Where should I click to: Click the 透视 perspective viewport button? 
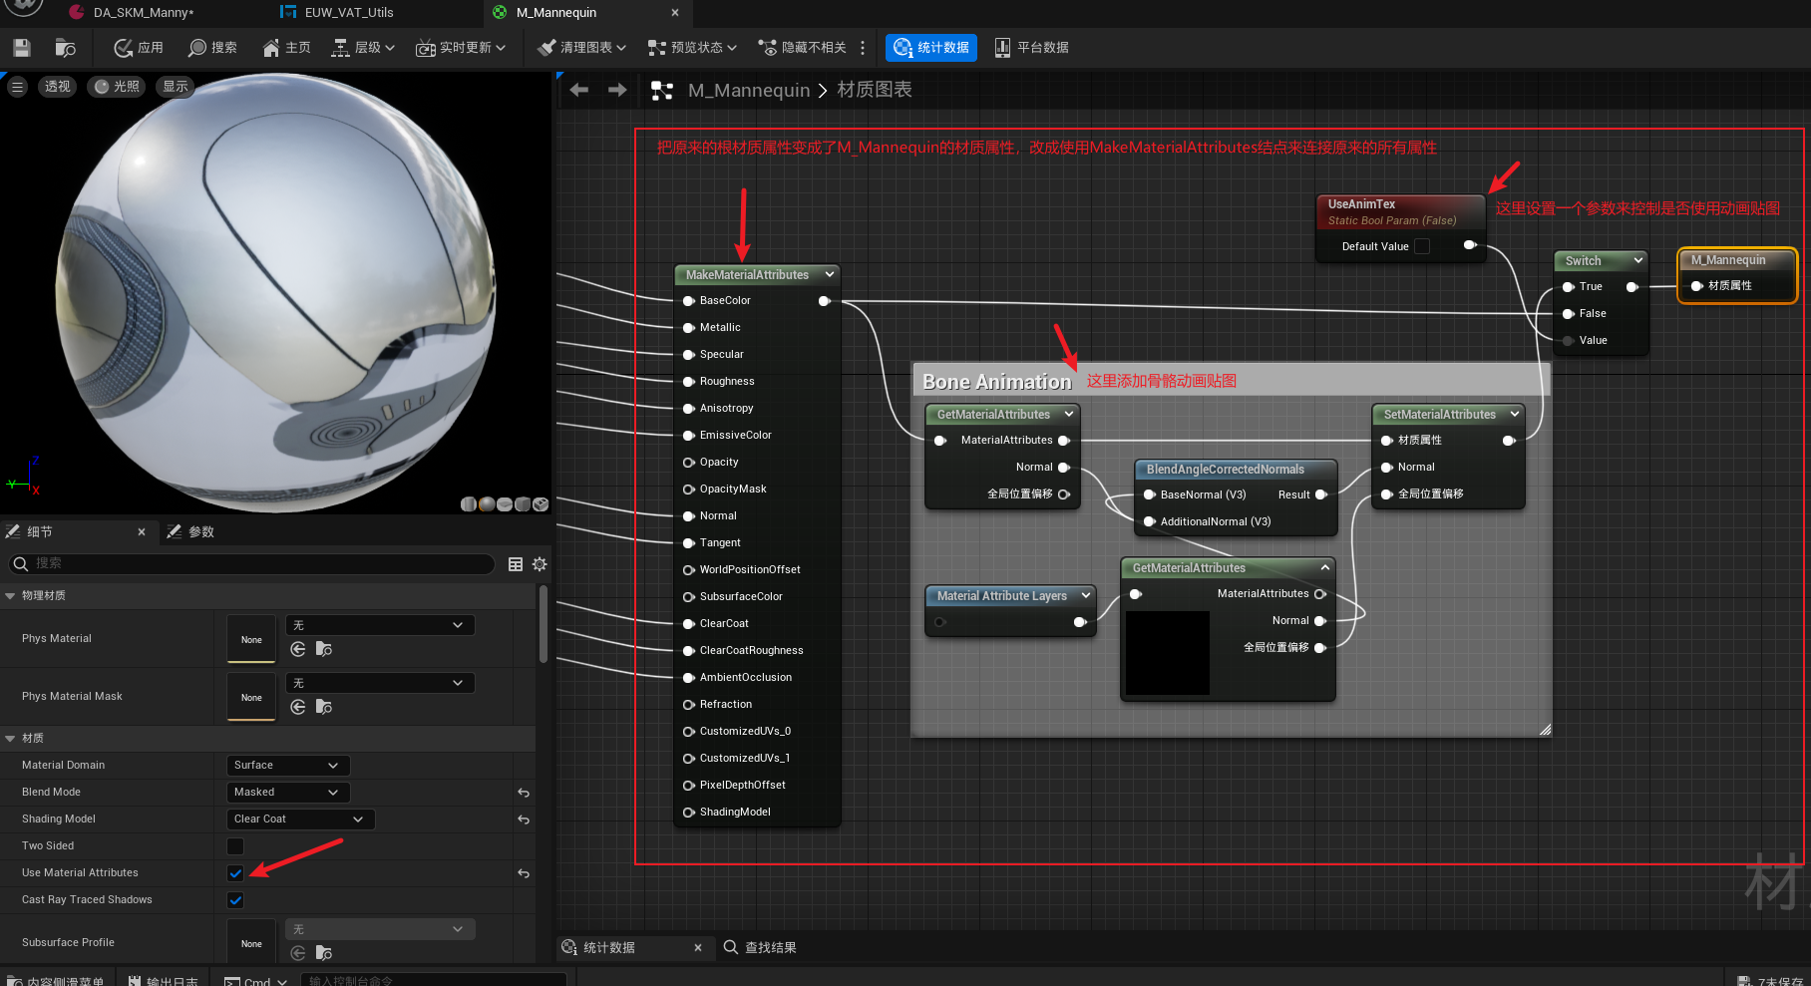pyautogui.click(x=57, y=87)
